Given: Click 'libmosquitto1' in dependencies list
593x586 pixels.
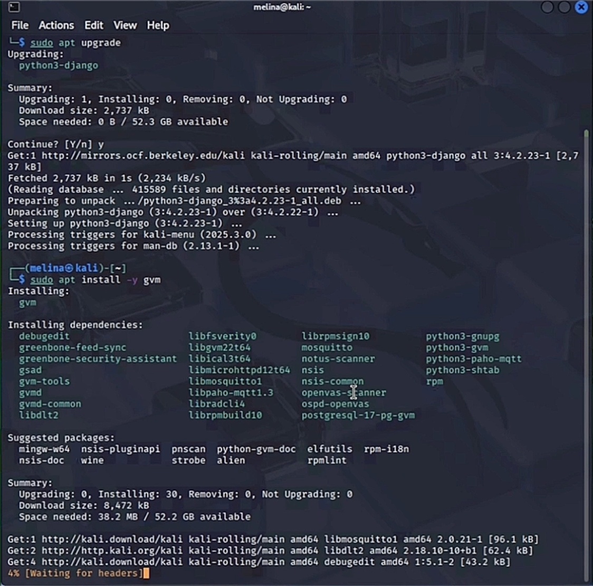Looking at the screenshot, I should coord(225,381).
